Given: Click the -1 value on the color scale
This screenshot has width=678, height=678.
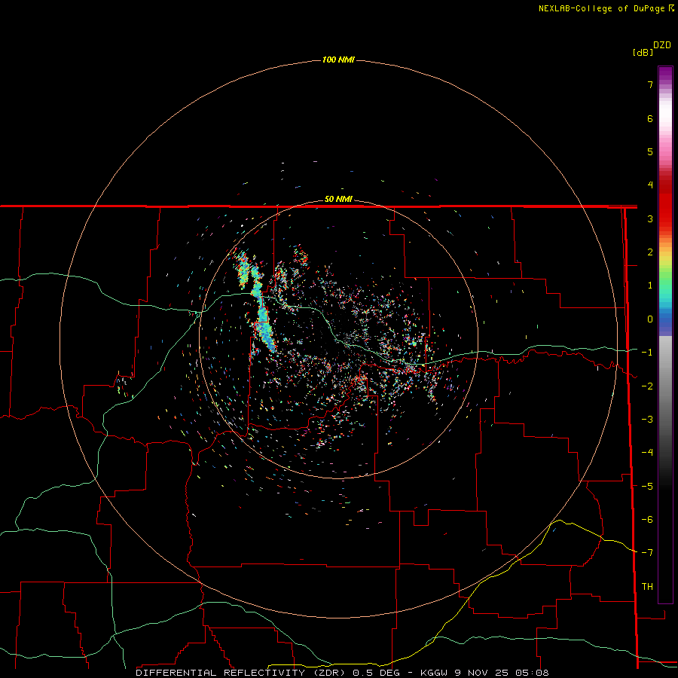Looking at the screenshot, I should 647,353.
